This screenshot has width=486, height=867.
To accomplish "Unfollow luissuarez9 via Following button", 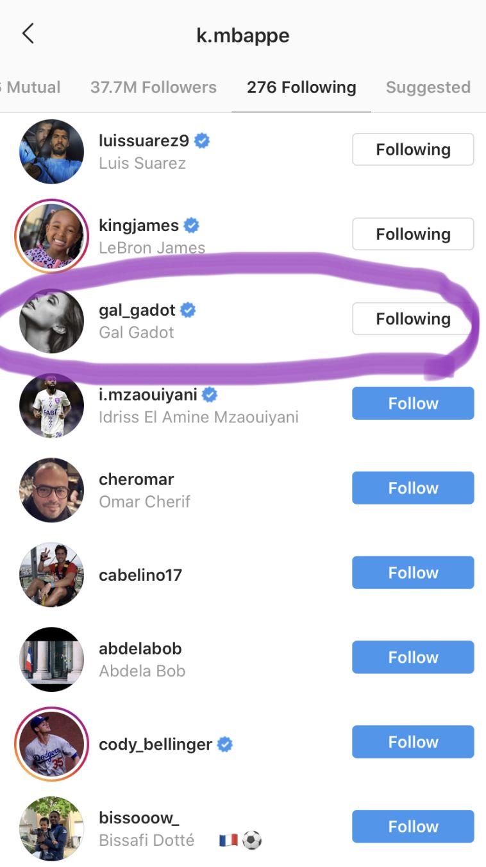I will click(x=413, y=150).
